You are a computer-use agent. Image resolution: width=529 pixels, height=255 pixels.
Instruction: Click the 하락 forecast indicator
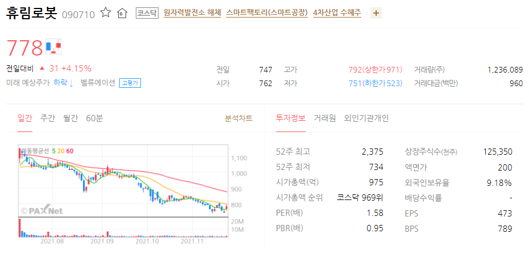[x=64, y=83]
